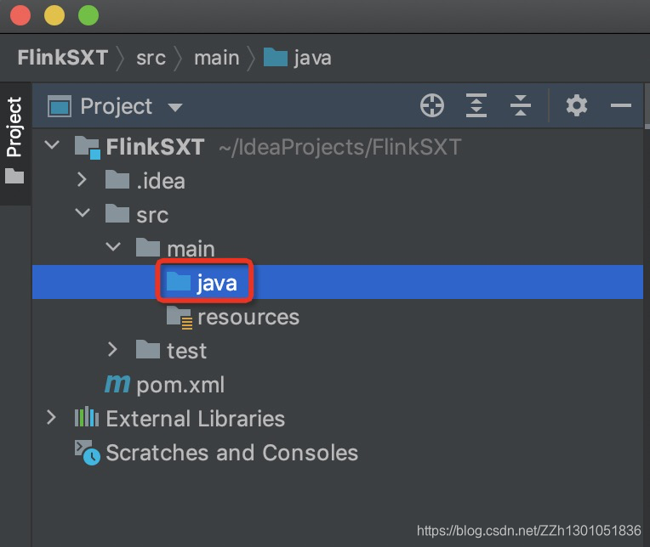Screen dimensions: 650x547
Task: Click the Scratches and Consoles icon
Action: 87,452
